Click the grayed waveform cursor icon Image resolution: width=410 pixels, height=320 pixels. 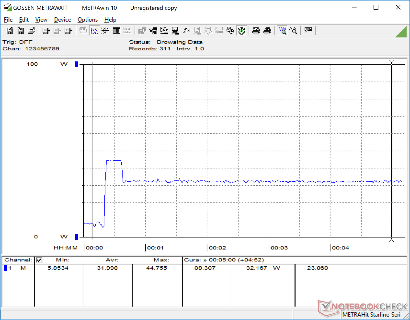(208, 31)
